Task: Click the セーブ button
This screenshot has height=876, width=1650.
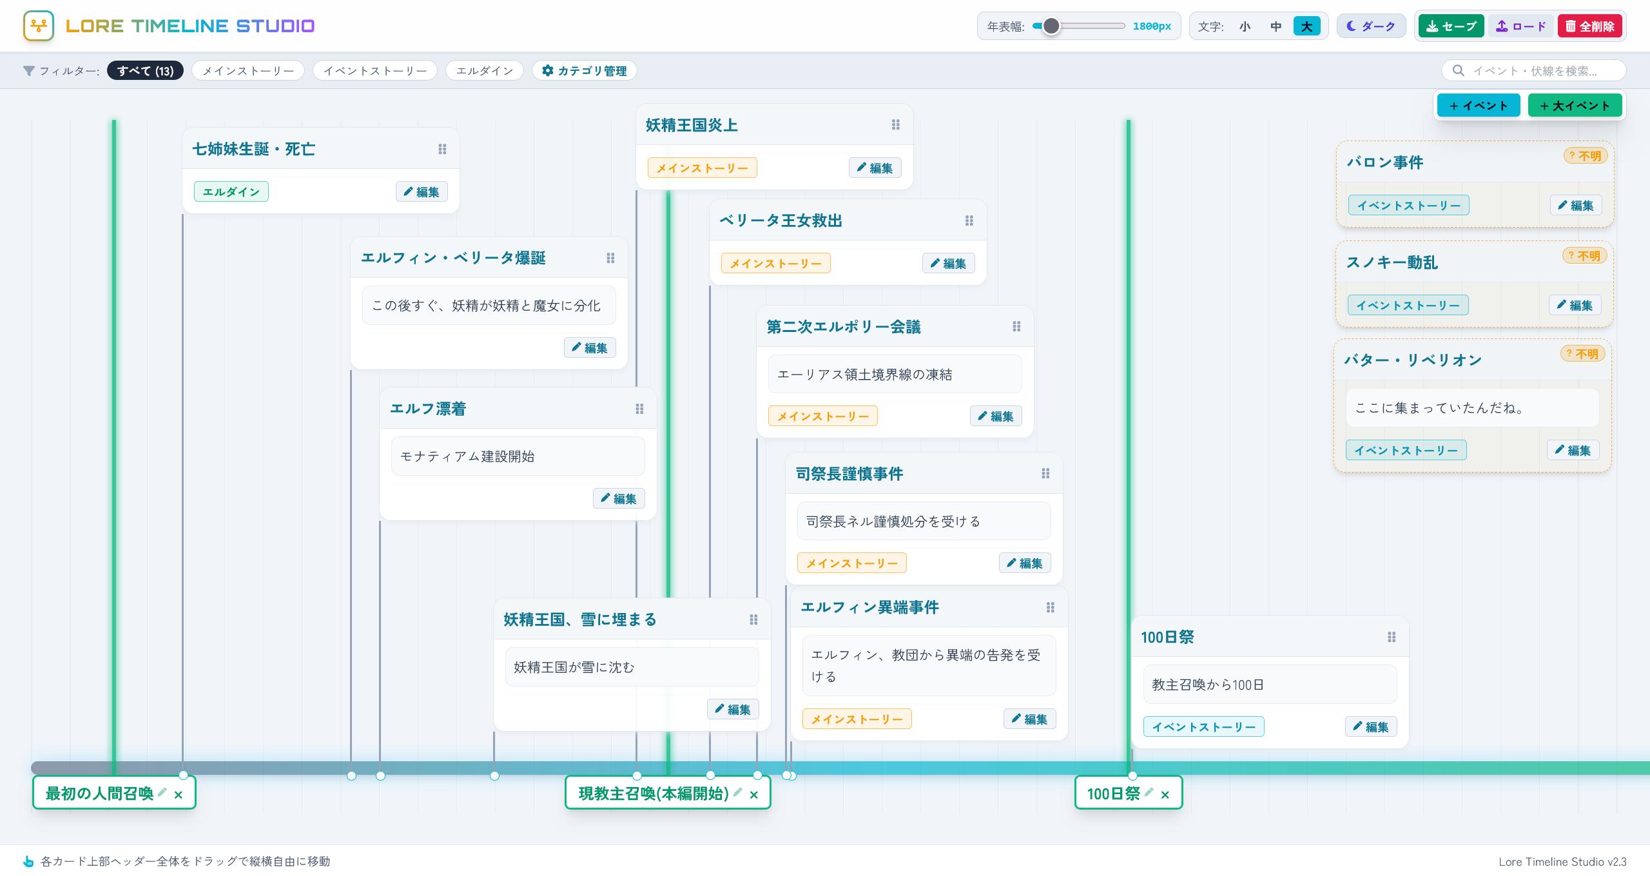Action: [x=1451, y=26]
